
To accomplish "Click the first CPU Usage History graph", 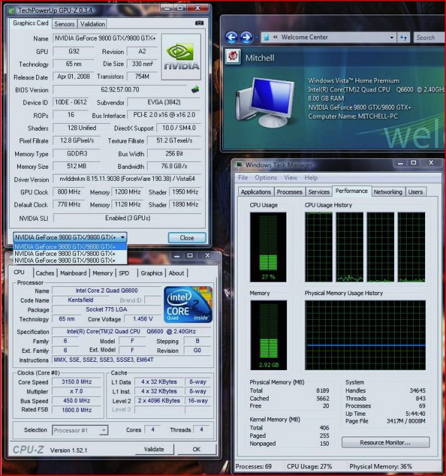I will click(319, 247).
